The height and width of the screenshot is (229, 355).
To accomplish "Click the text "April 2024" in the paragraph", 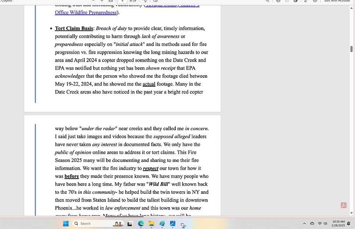I will pyautogui.click(x=85, y=60).
